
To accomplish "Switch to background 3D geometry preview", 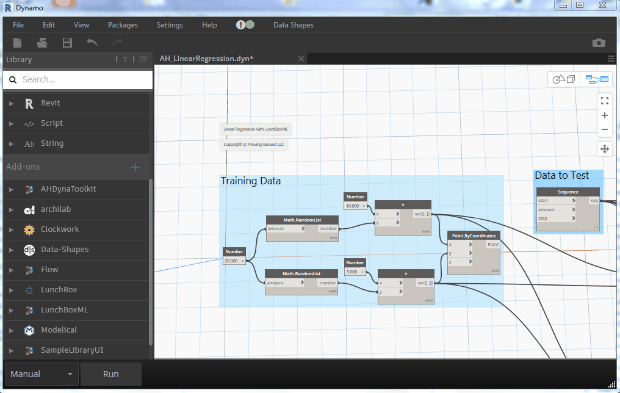I will (563, 79).
